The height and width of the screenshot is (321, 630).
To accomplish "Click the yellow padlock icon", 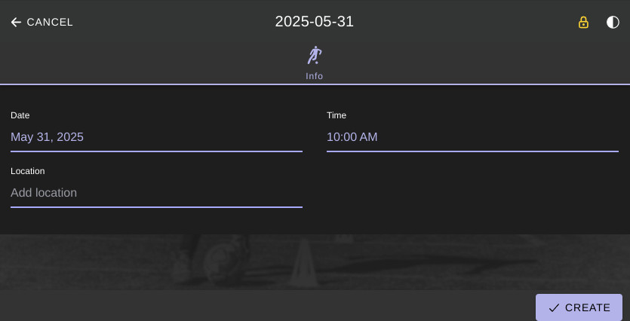I will click(583, 22).
